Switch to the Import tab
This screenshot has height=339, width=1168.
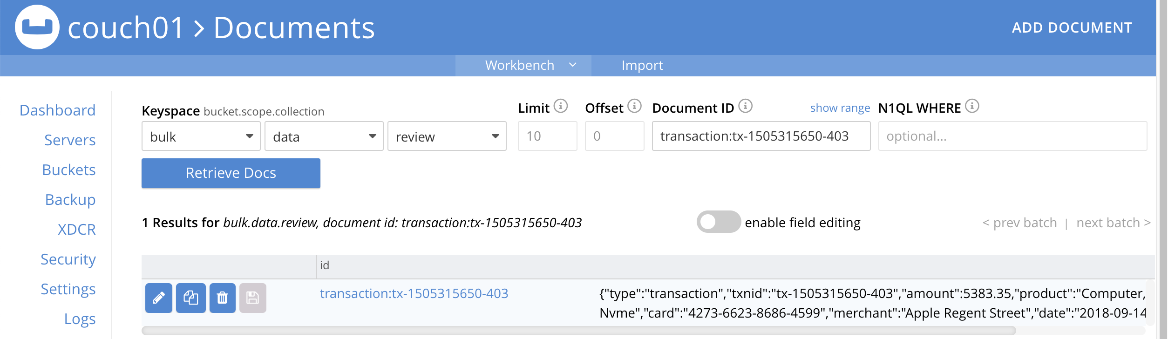(x=642, y=66)
